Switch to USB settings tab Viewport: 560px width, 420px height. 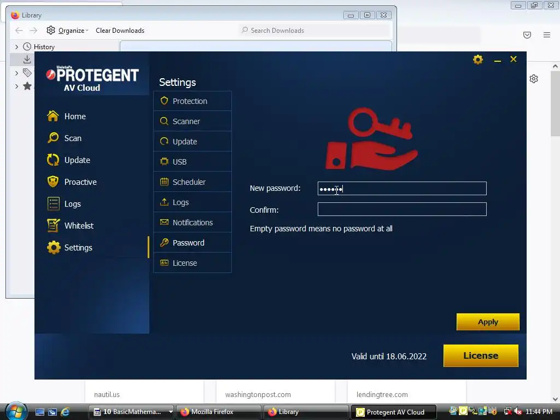192,162
